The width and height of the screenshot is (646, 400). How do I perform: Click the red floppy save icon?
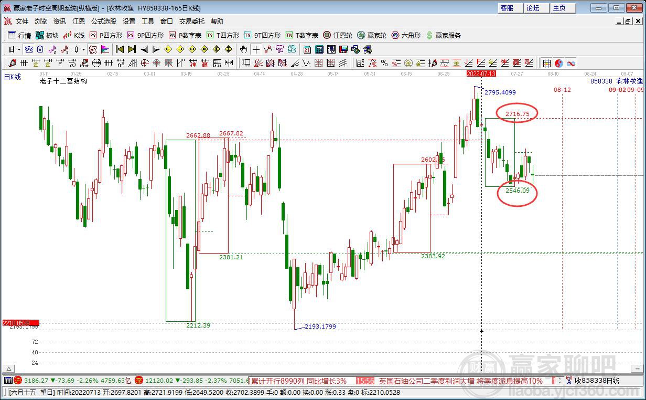[x=343, y=49]
